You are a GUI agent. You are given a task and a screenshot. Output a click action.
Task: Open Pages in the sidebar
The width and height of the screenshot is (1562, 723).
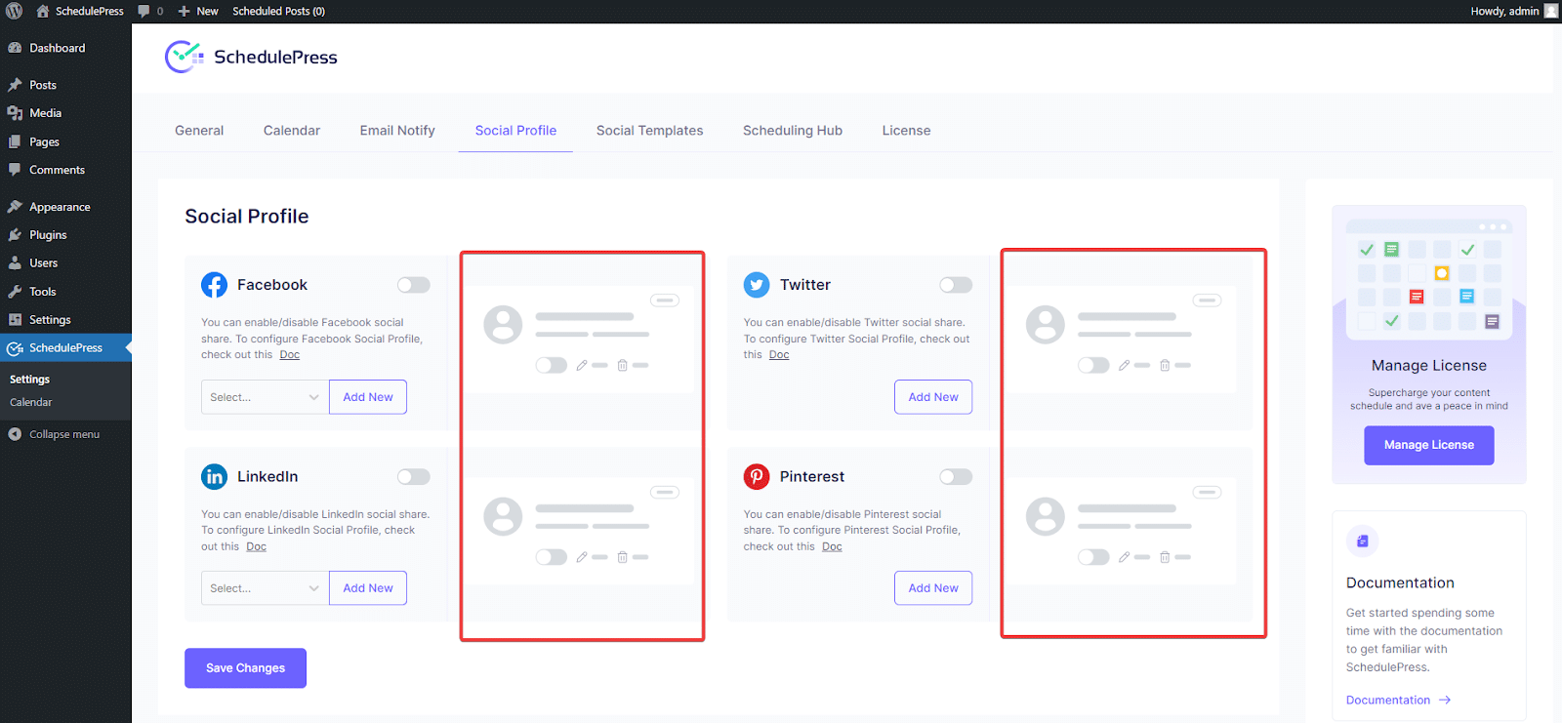65,141
